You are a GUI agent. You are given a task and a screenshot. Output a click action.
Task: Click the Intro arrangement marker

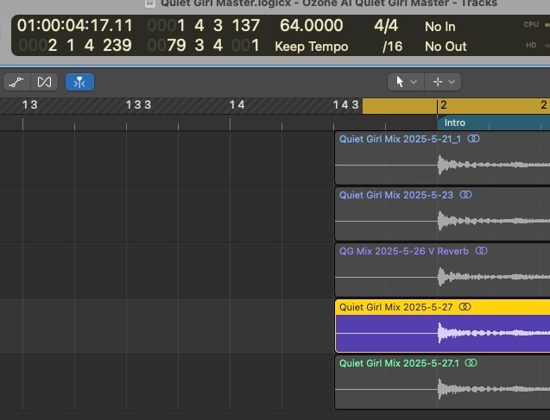pos(494,122)
